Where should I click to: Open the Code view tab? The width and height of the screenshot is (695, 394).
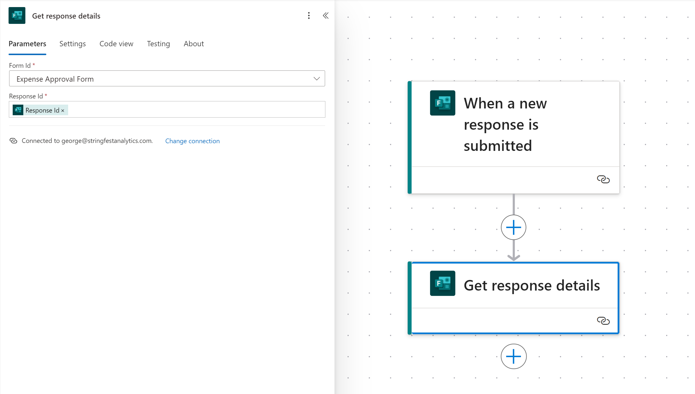[116, 44]
